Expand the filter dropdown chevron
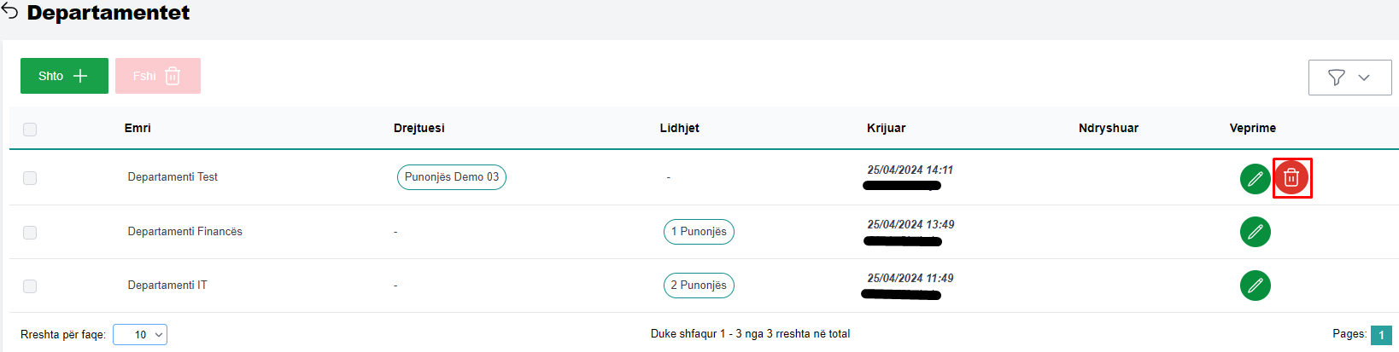1399x352 pixels. coord(1364,78)
